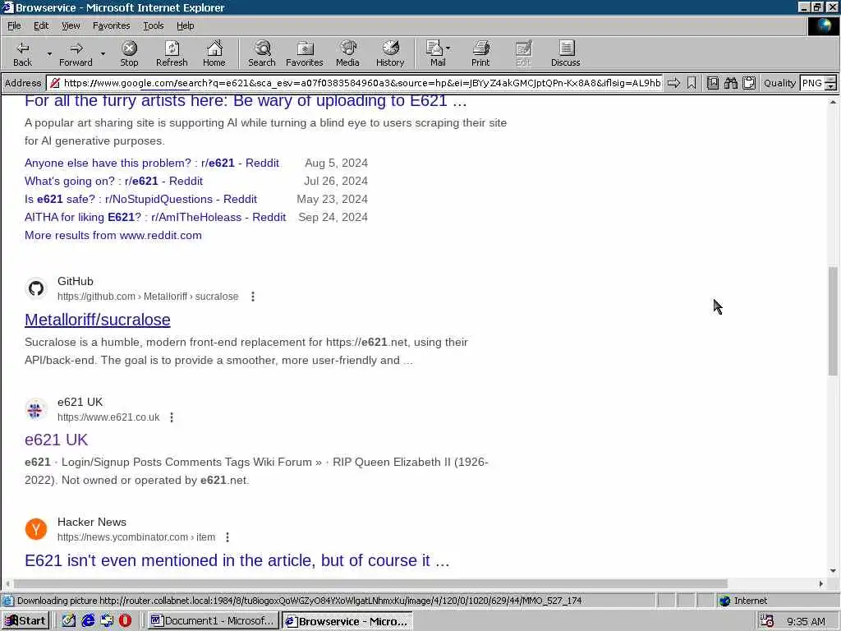Open the Edit menu
The image size is (841, 631).
(x=41, y=25)
